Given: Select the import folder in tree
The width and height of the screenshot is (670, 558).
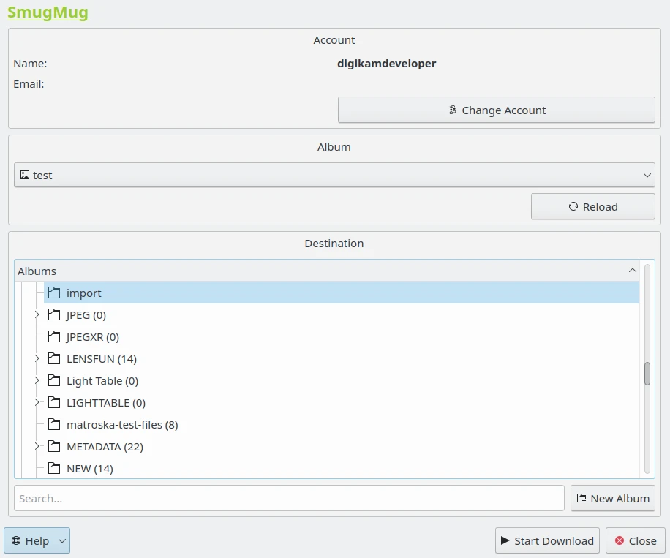Looking at the screenshot, I should tap(84, 293).
